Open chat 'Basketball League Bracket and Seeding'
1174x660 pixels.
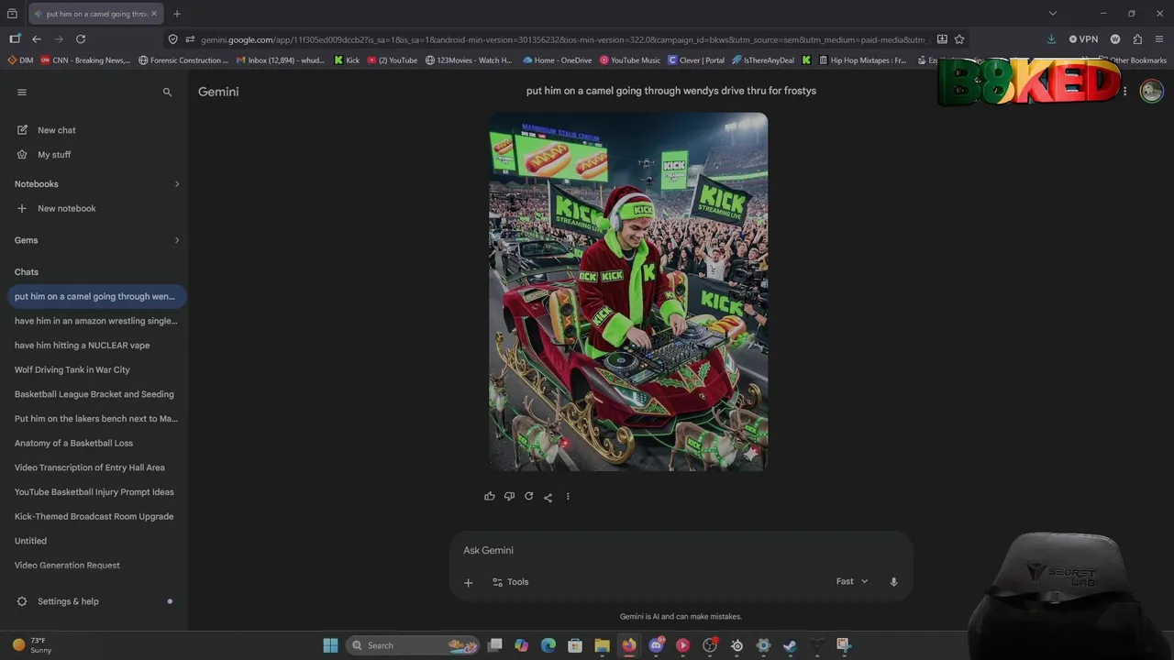tap(96, 394)
